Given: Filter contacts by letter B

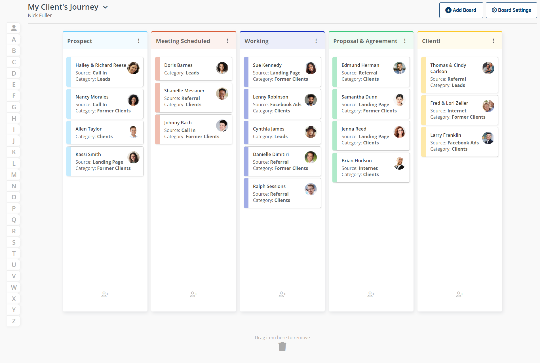Looking at the screenshot, I should point(14,51).
